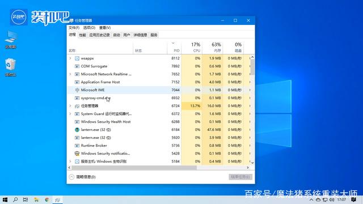The height and width of the screenshot is (204, 363).
Task: Sort by the 内存 column header
Action: pos(213,47)
